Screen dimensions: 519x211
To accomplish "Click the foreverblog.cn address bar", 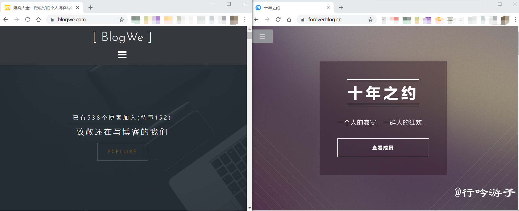I will (337, 19).
